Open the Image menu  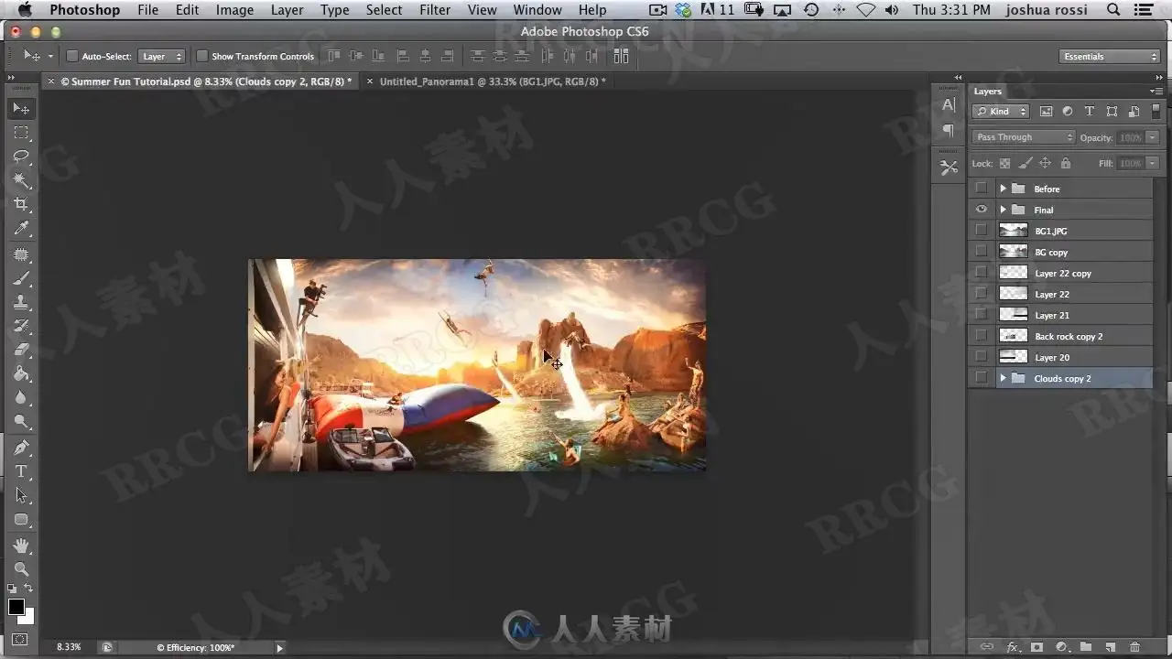coord(234,10)
